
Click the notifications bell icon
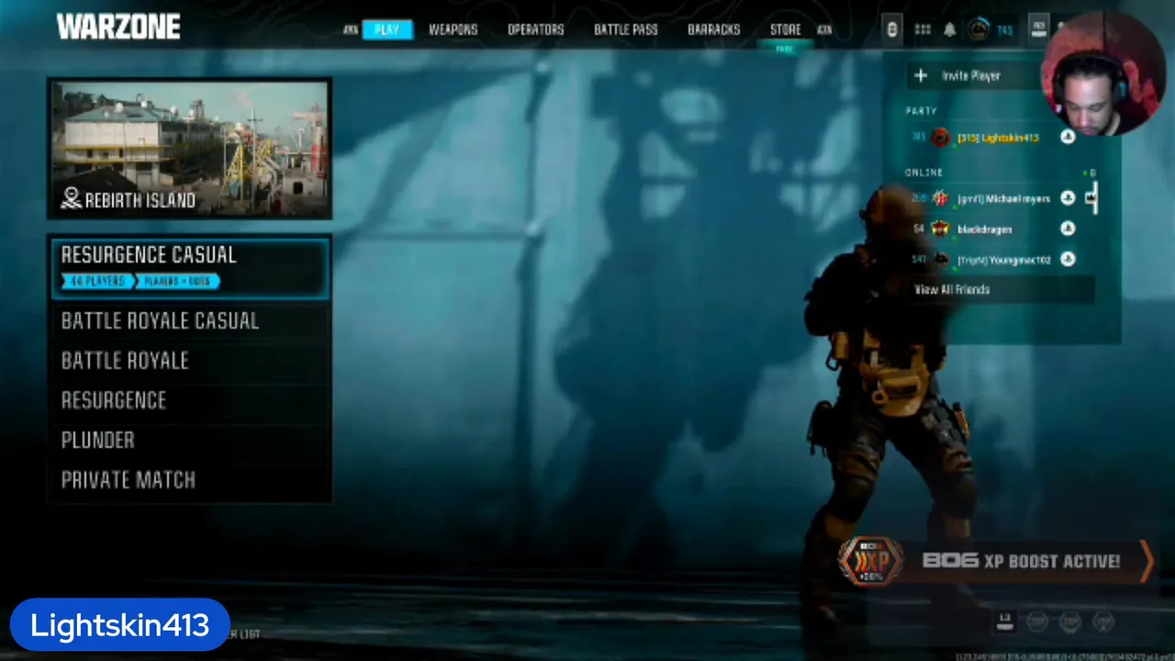point(950,29)
